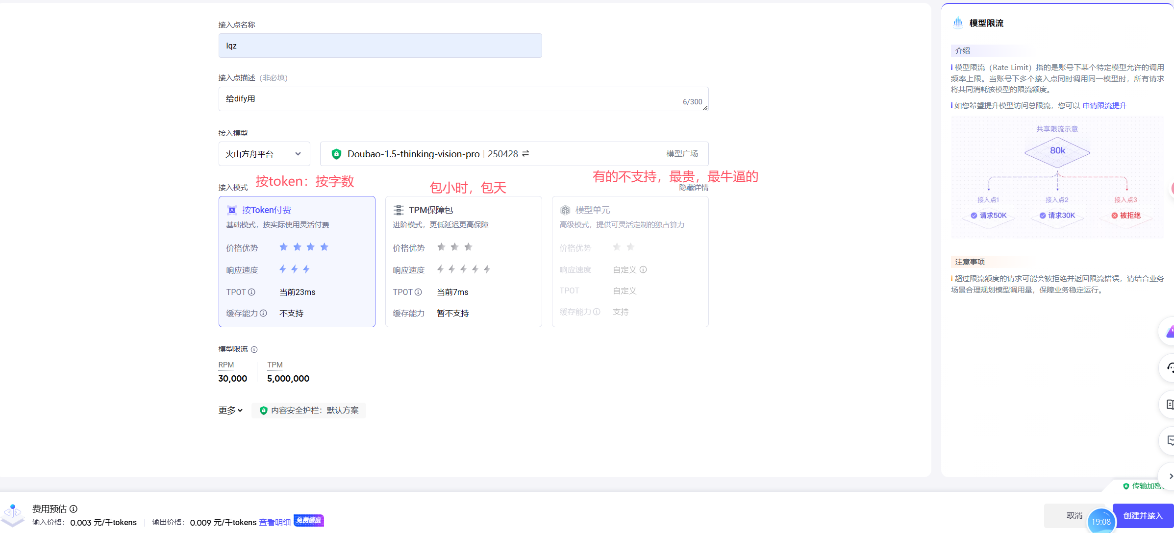Viewport: 1174px width, 533px height.
Task: Expand the 更多 options section
Action: click(x=230, y=410)
